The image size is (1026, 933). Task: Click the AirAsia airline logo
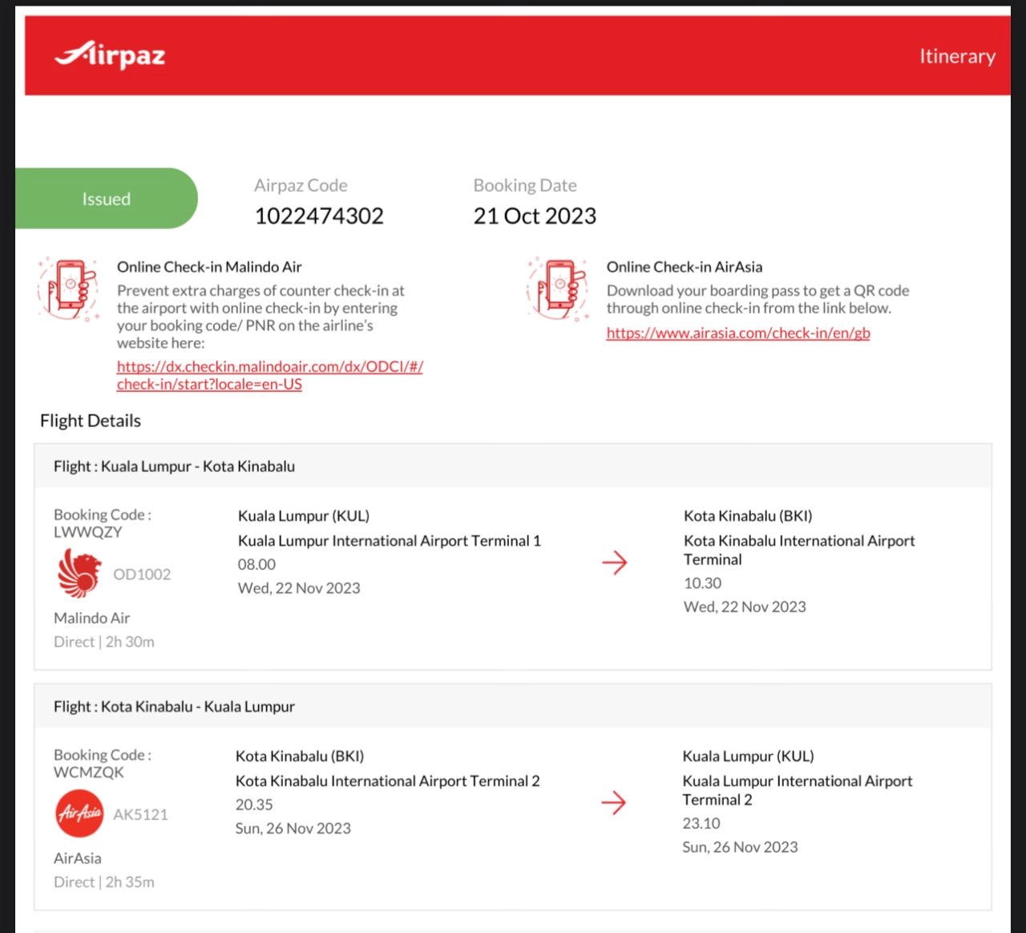[x=79, y=814]
